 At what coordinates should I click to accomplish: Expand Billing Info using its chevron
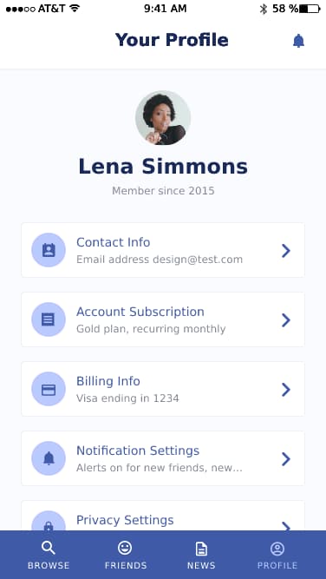[286, 389]
